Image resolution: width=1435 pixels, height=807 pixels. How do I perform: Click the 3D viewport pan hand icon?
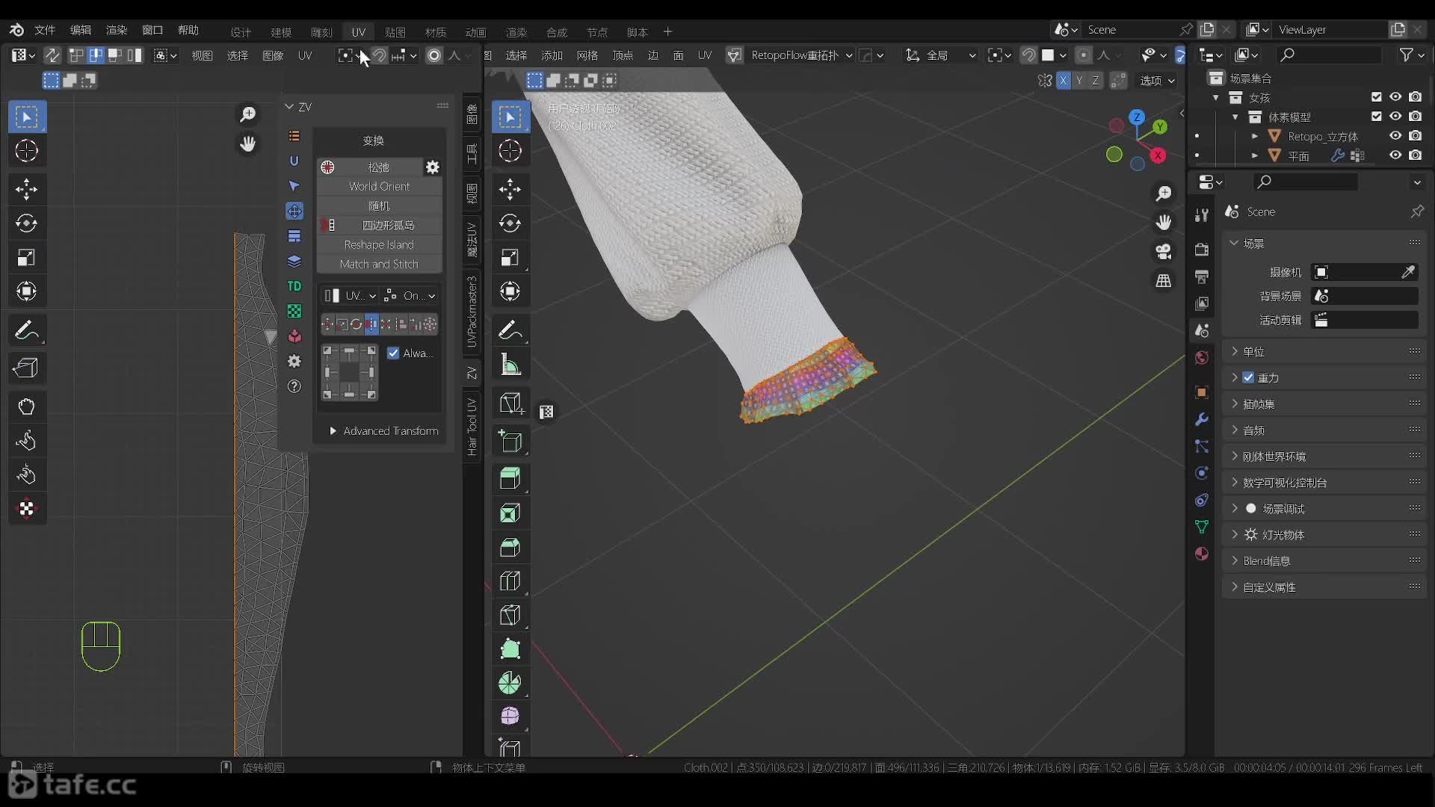(x=1164, y=223)
